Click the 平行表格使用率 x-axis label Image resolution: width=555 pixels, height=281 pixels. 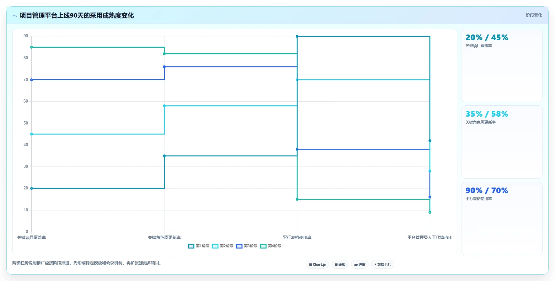(297, 238)
